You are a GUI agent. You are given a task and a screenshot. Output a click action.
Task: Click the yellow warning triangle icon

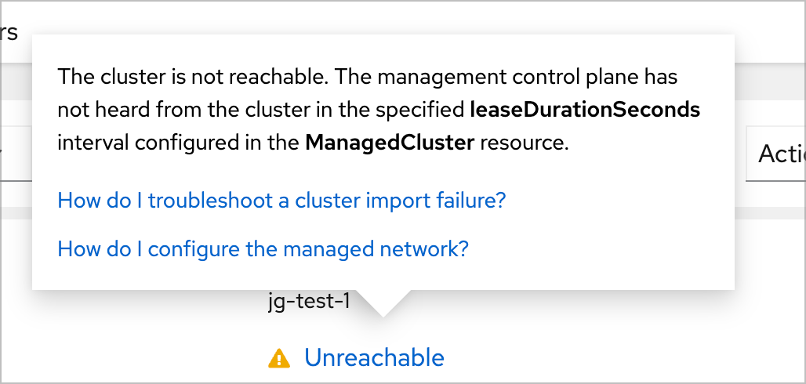pos(278,359)
